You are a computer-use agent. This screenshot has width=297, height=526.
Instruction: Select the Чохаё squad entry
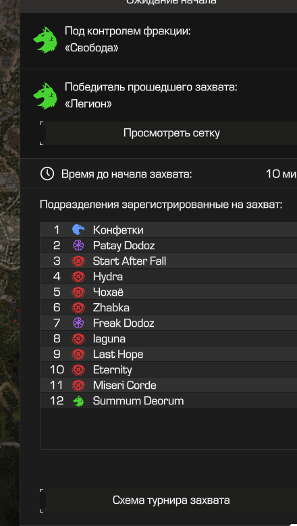pyautogui.click(x=169, y=292)
